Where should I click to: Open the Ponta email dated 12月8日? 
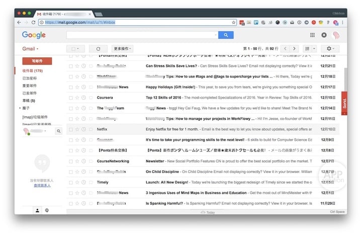click(203, 150)
